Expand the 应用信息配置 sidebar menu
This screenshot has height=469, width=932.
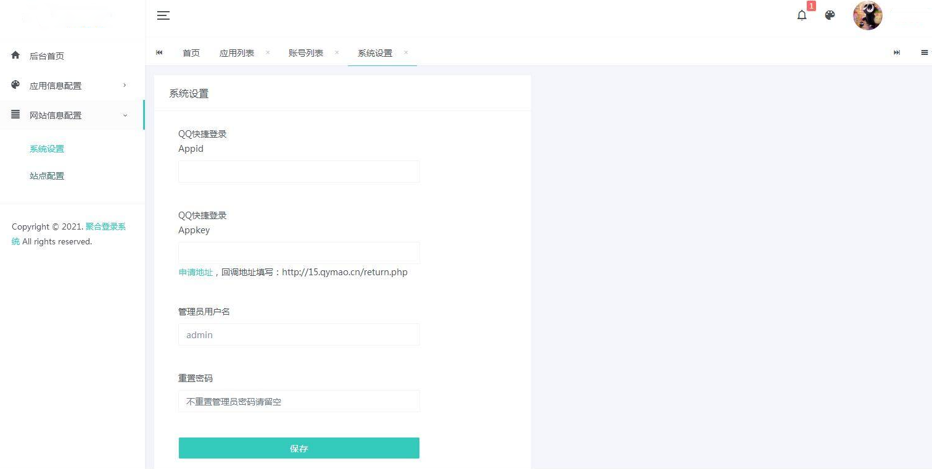click(x=72, y=86)
